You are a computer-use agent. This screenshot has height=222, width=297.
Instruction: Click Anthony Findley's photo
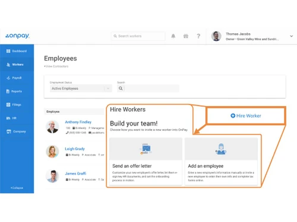52,127
